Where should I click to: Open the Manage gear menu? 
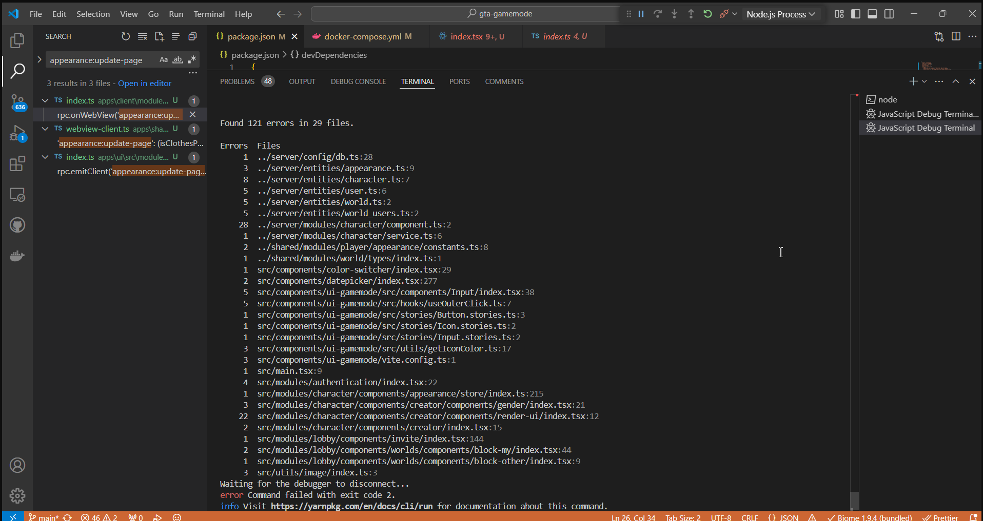[17, 496]
